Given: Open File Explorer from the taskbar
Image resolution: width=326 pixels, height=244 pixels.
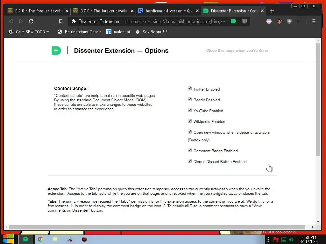Looking at the screenshot, I should [55, 239].
